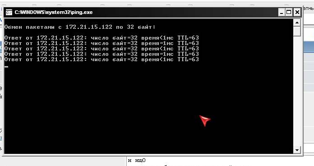Click "число байт=32" in the first reply
The image size is (314, 166).
(114, 38)
